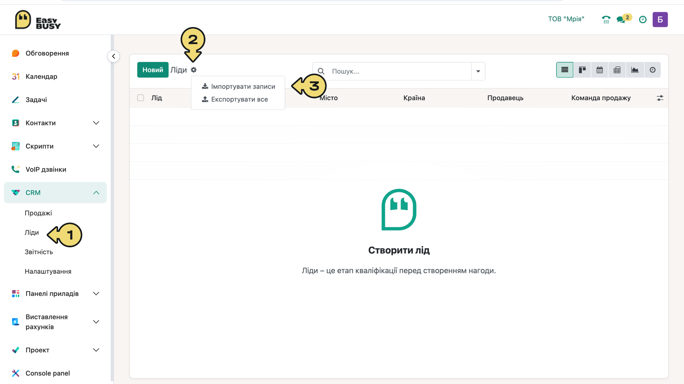The image size is (684, 384).
Task: Switch to kanban view
Action: coord(582,70)
